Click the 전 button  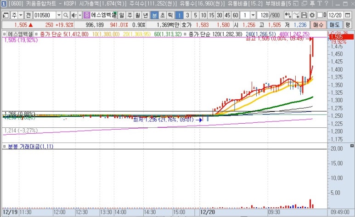pyautogui.click(x=28, y=16)
